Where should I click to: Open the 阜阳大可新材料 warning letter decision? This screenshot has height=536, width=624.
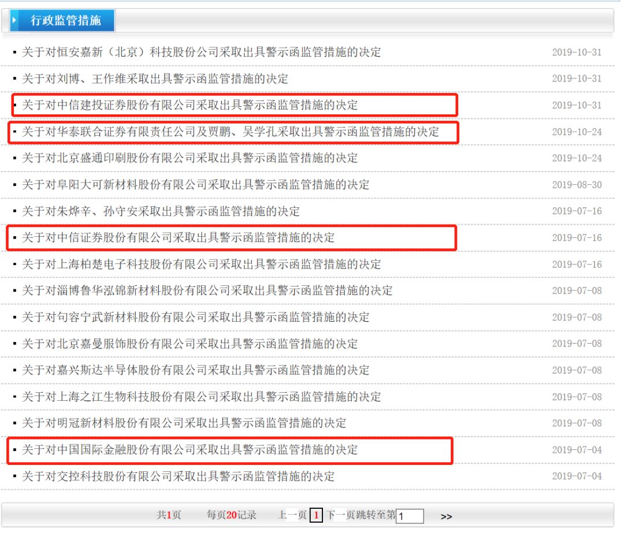(195, 185)
